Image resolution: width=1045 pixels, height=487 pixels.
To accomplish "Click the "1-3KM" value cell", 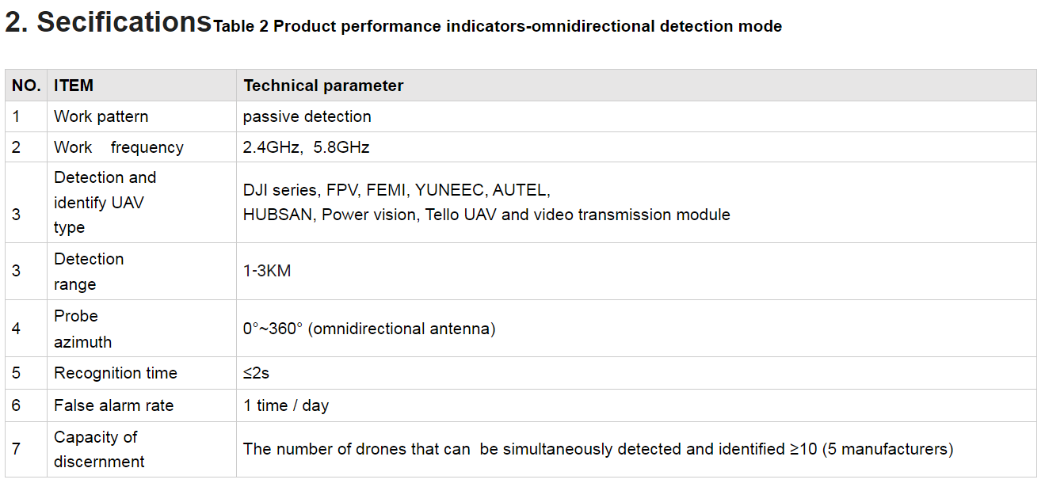I will [267, 271].
